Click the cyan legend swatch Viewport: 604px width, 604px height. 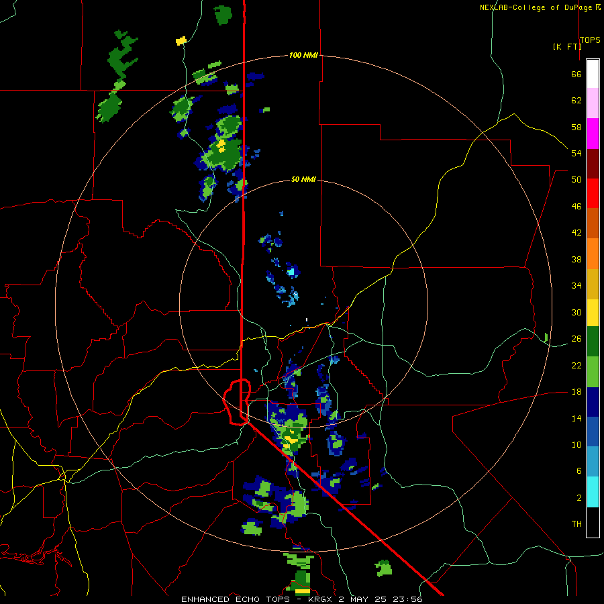593,492
